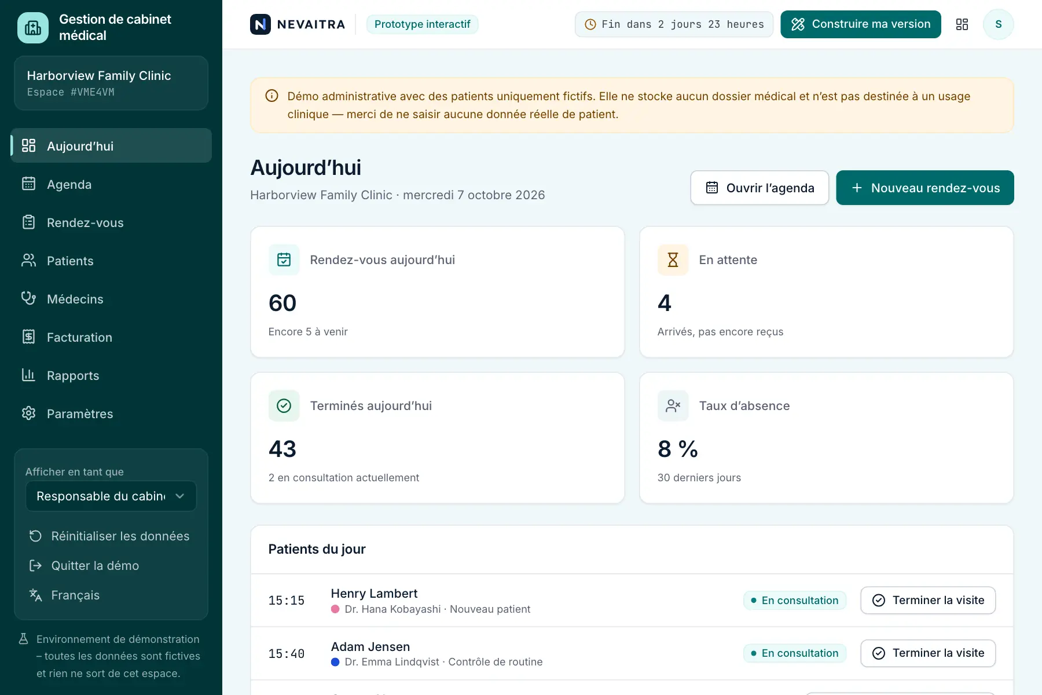
Task: Open the apps grid icon in header
Action: pyautogui.click(x=962, y=24)
